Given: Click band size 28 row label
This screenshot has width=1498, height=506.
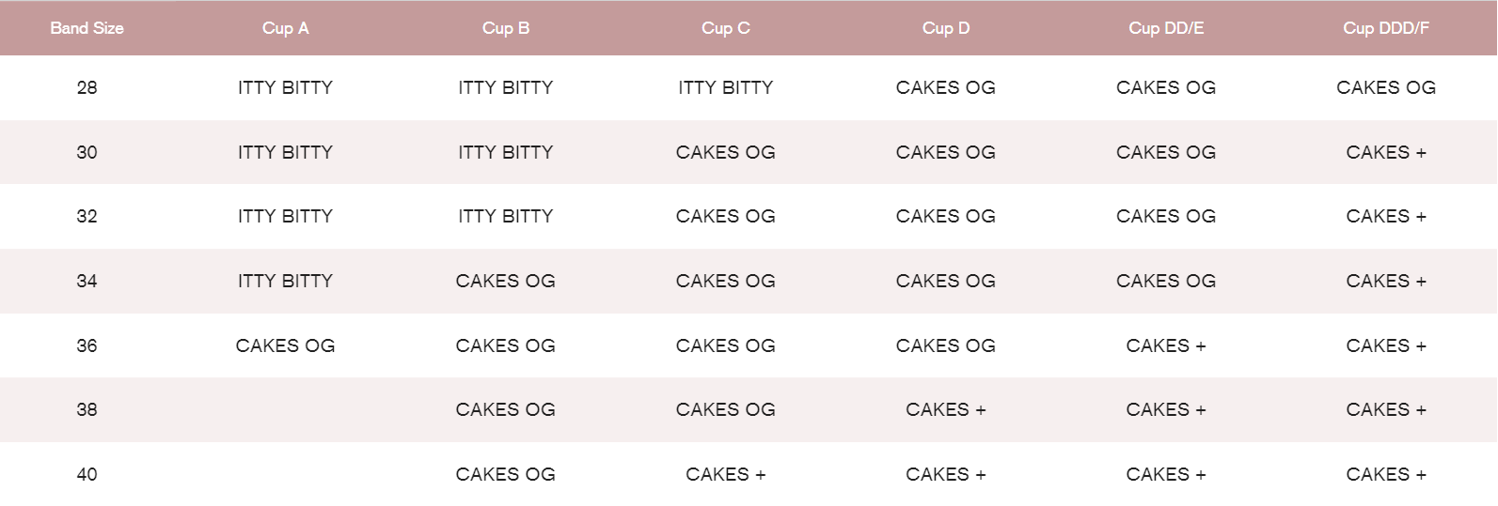Looking at the screenshot, I should pos(87,87).
